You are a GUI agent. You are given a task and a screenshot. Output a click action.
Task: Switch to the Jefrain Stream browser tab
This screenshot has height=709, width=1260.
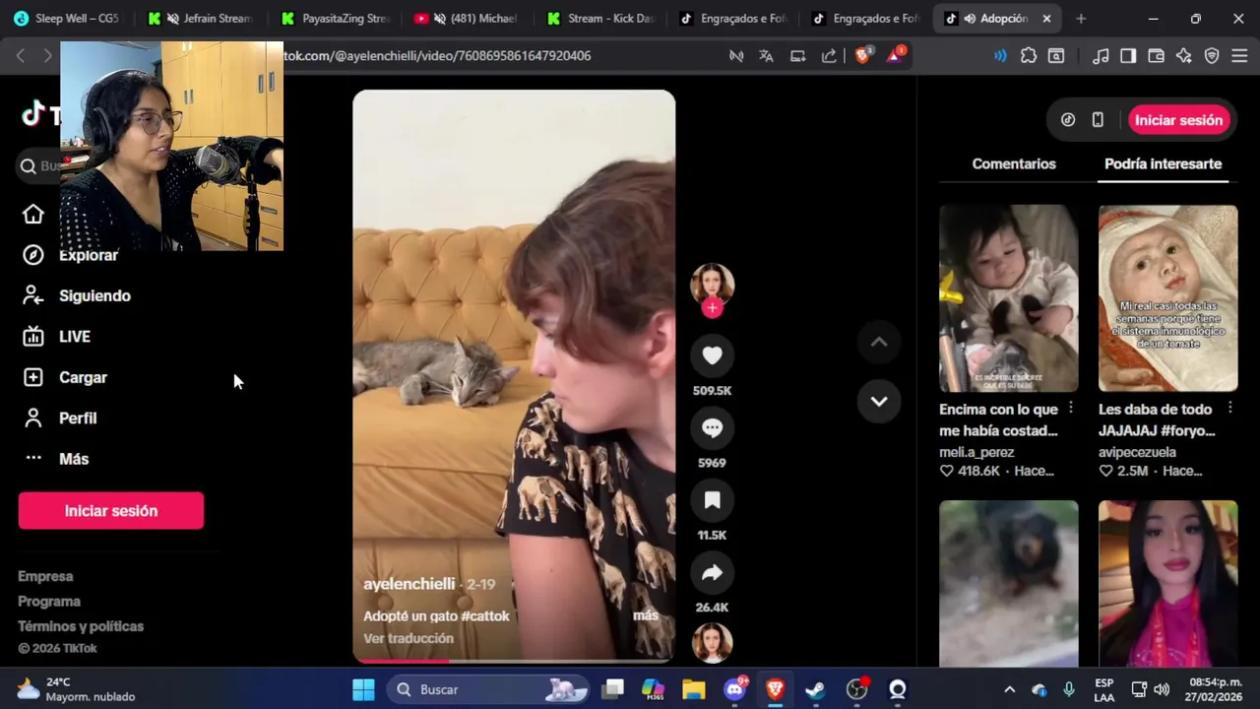[x=201, y=19]
